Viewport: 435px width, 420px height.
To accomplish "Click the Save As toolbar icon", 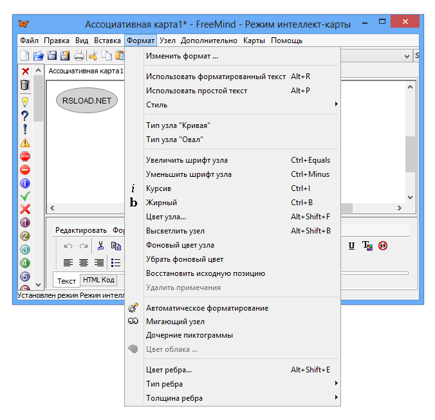I will tap(65, 55).
